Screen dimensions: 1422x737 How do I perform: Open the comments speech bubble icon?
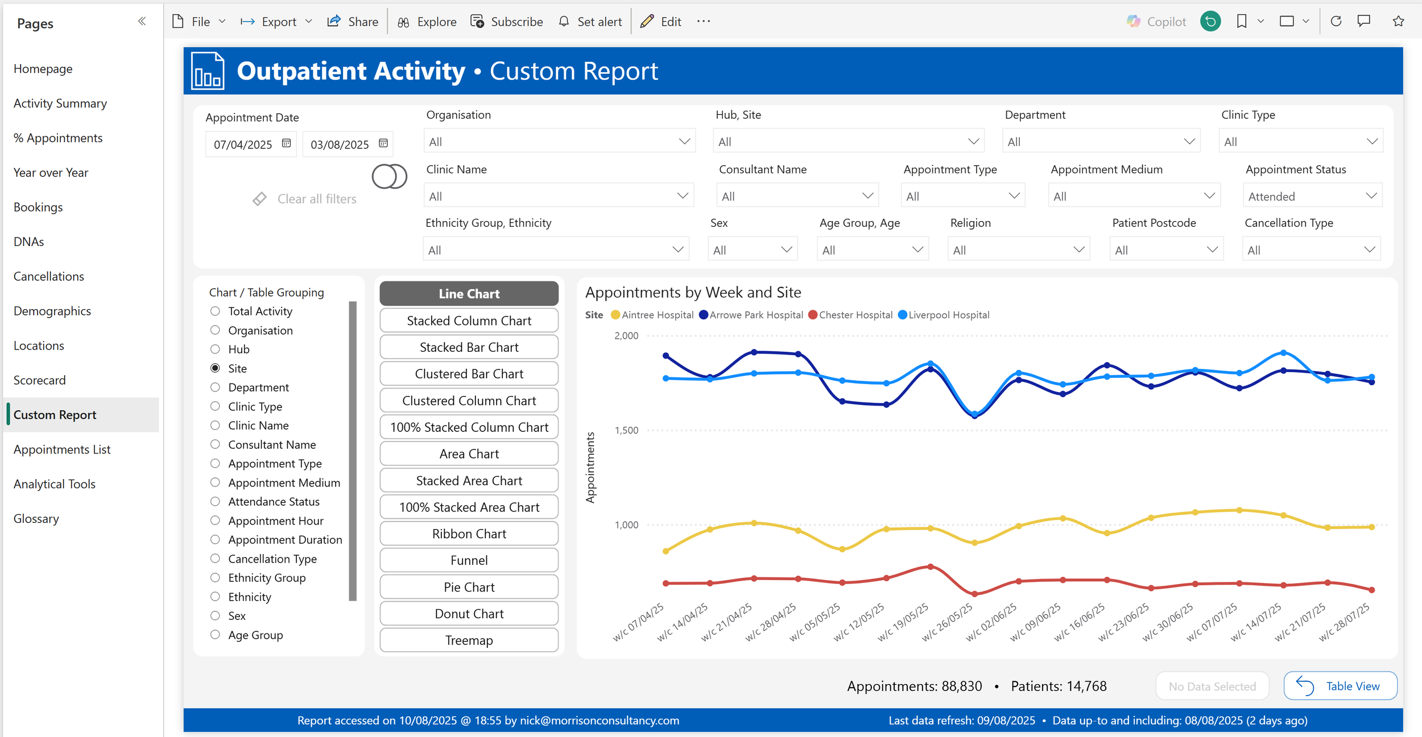point(1363,22)
